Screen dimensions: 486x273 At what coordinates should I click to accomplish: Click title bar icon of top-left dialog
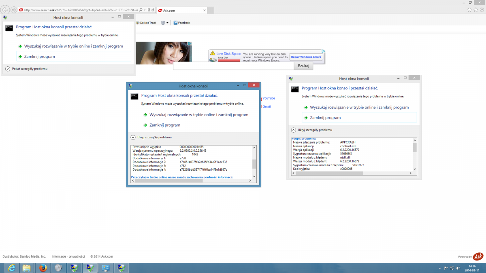(5, 17)
